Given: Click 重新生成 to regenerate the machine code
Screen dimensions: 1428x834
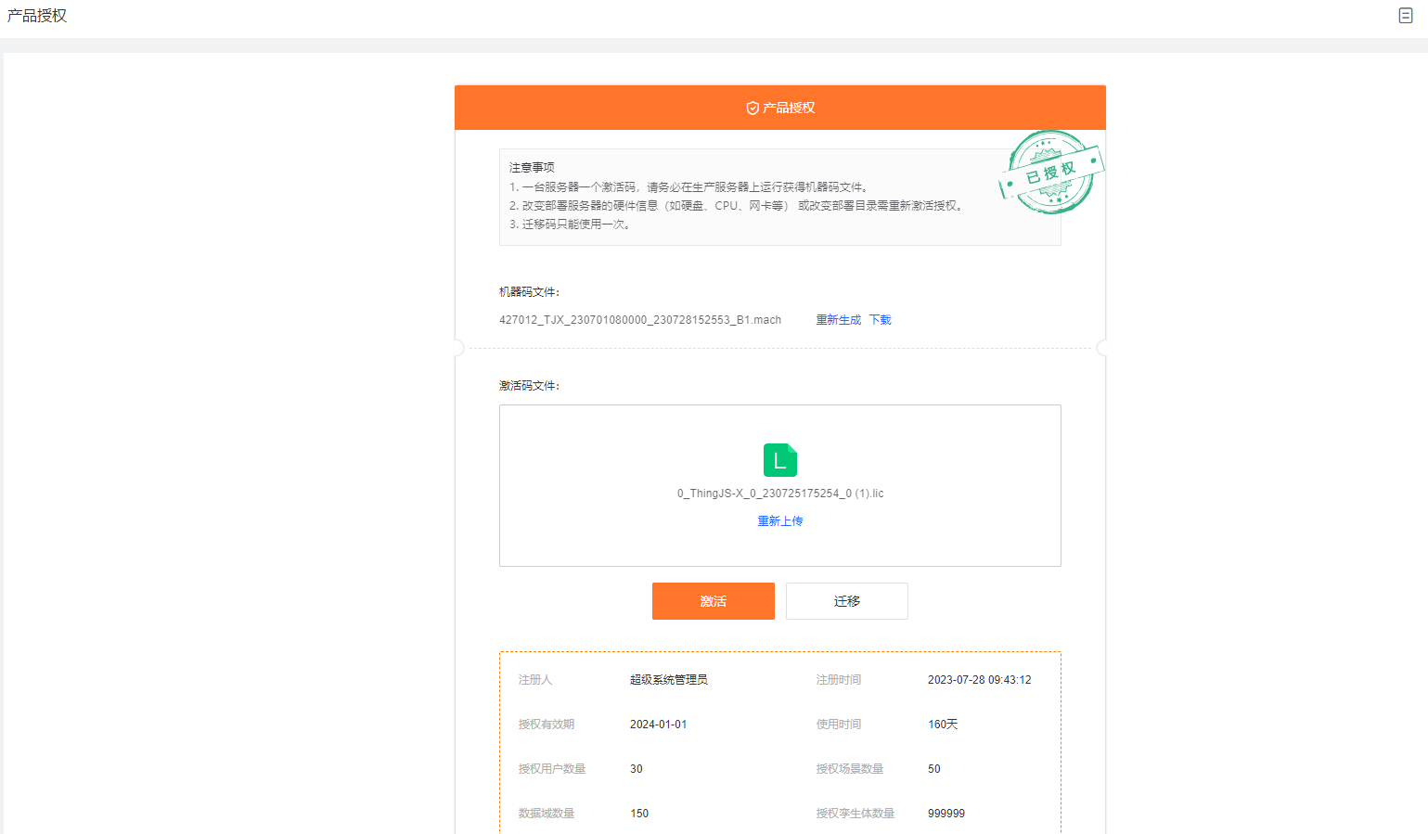Looking at the screenshot, I should click(837, 319).
